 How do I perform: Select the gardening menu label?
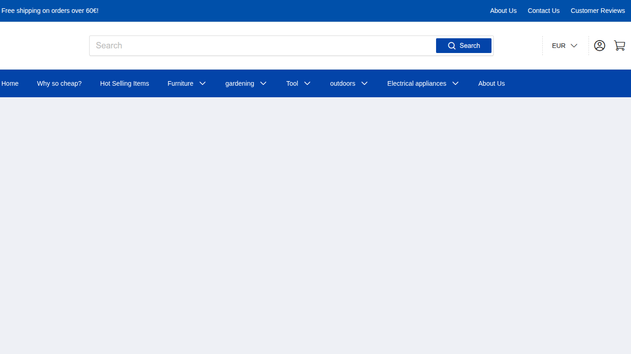(x=240, y=83)
